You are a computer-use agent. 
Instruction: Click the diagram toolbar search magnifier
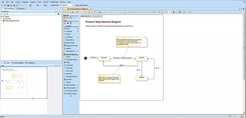click(190, 12)
